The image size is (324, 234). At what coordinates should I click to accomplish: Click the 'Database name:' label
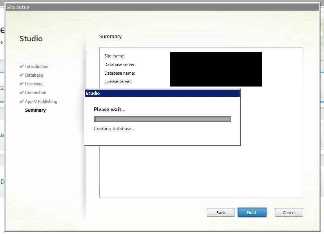[x=119, y=74]
